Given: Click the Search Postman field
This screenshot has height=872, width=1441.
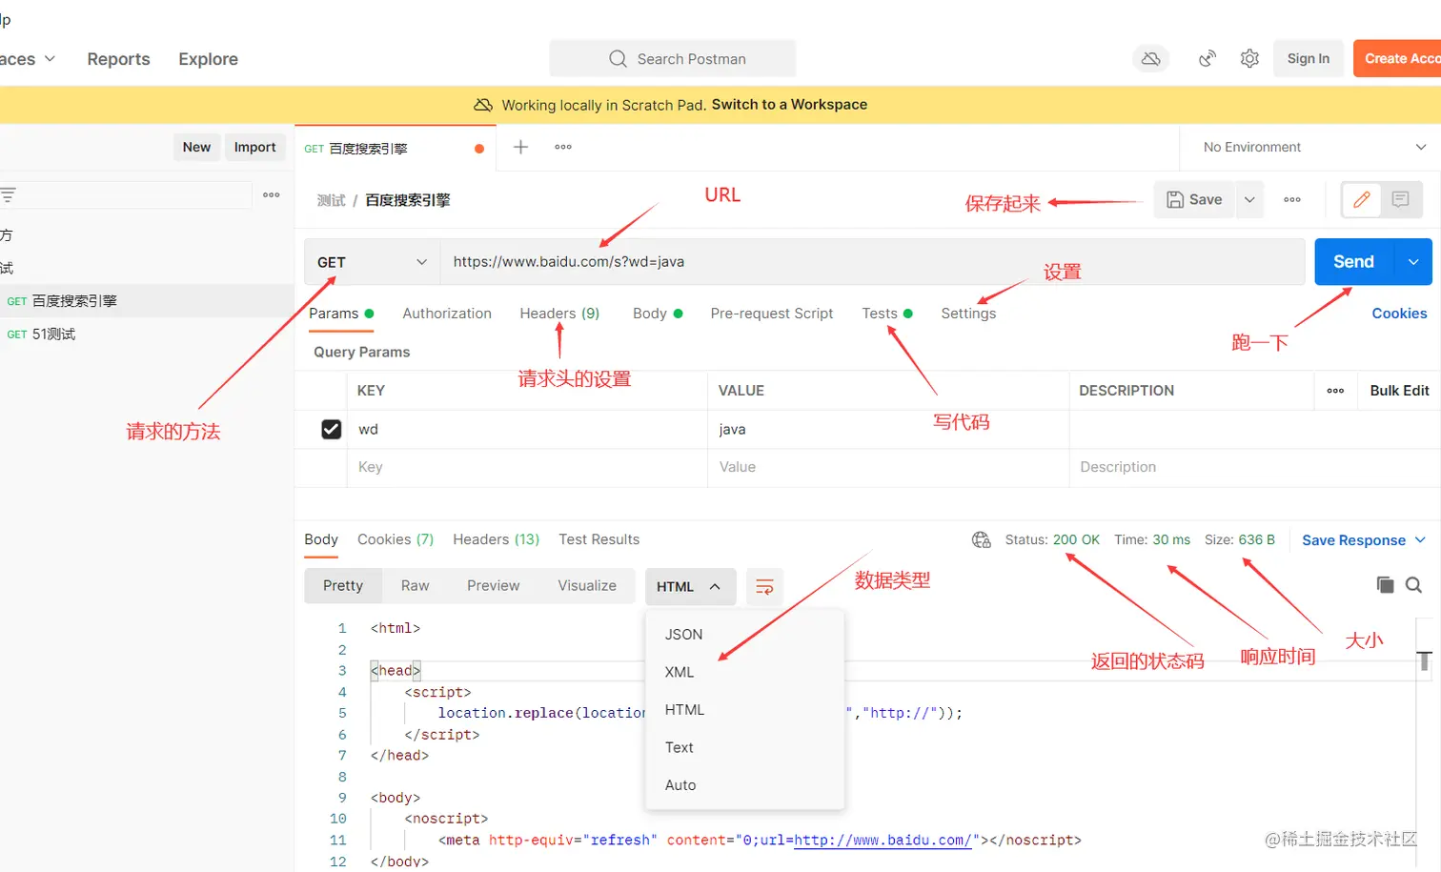Looking at the screenshot, I should [673, 59].
